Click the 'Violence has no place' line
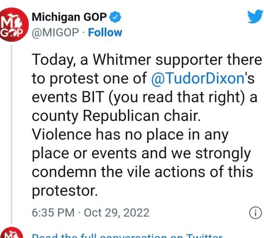The width and height of the screenshot is (264, 238). pos(130,135)
